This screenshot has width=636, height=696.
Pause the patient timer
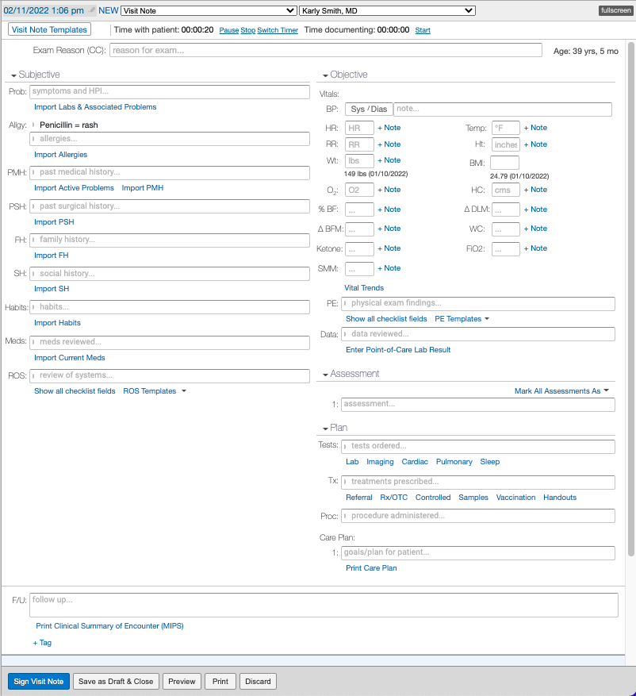[229, 30]
